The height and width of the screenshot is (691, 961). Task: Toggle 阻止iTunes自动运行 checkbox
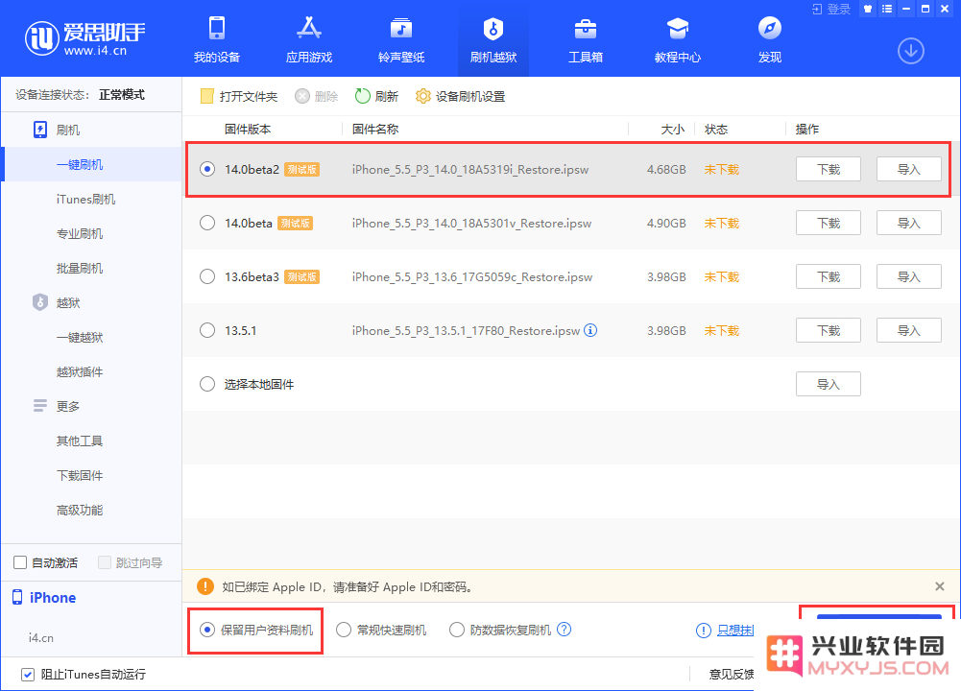click(28, 675)
